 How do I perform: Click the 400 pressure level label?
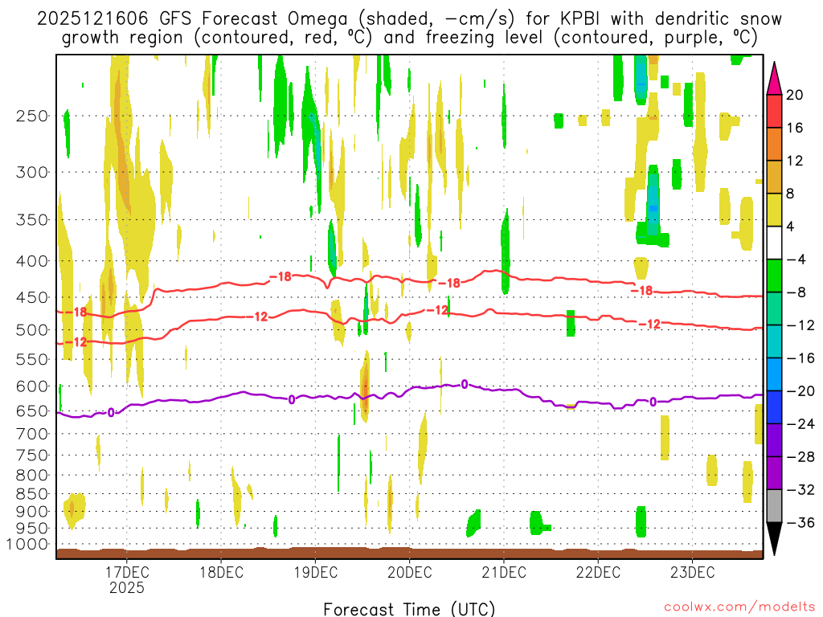click(x=32, y=261)
